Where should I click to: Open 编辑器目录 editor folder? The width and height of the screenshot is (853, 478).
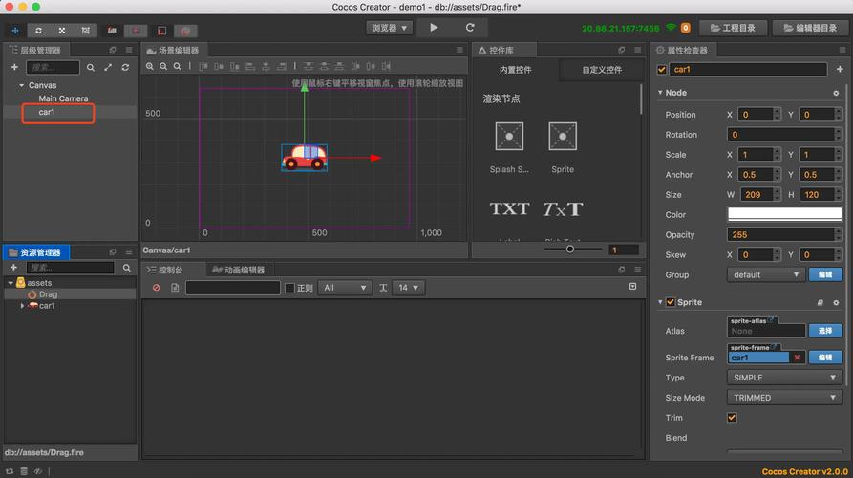point(811,28)
